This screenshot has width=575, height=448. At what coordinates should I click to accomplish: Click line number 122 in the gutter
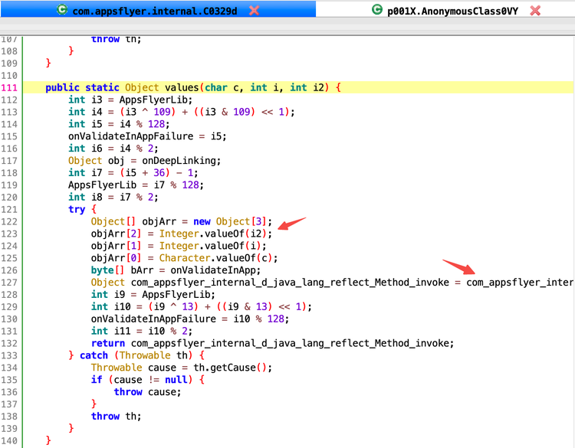click(9, 222)
